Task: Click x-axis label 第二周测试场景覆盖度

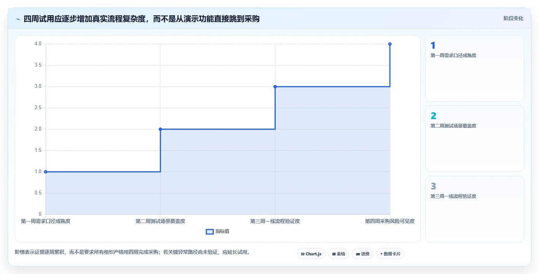Action: pos(161,221)
